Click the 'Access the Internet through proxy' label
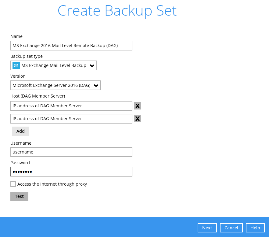This screenshot has height=237, width=269. 52,184
